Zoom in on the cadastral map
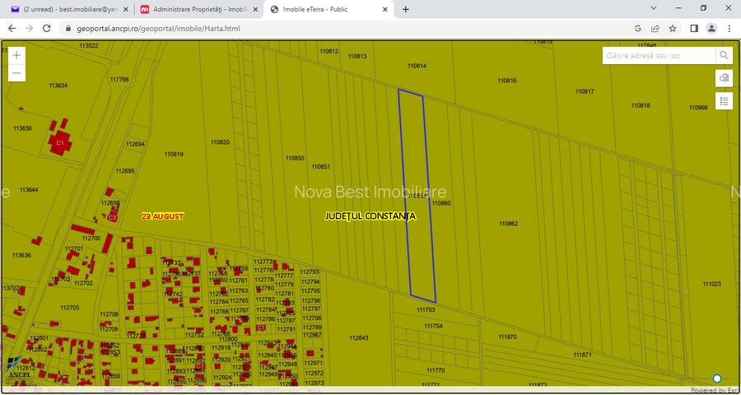 pyautogui.click(x=17, y=55)
